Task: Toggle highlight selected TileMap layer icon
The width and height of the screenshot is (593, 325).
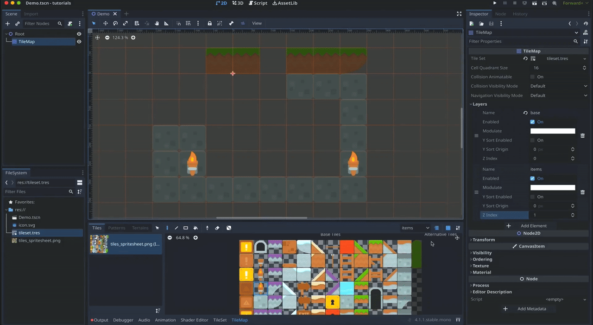Action: point(436,228)
